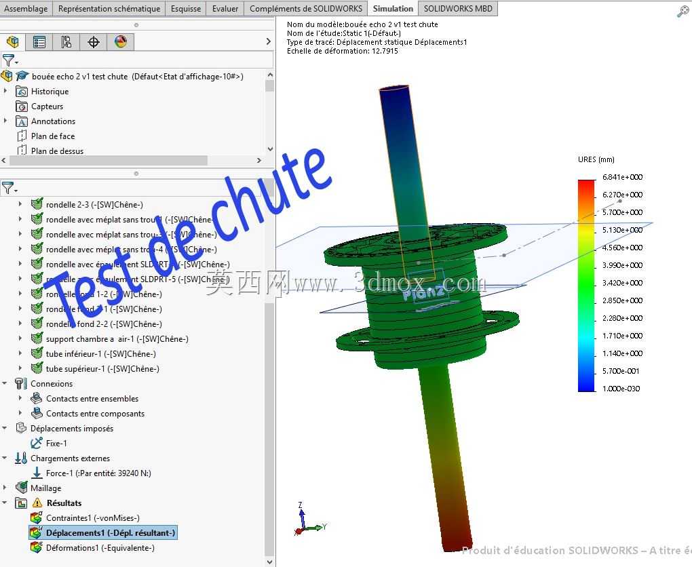The image size is (692, 567).
Task: Collapse the Connexions node
Action: click(5, 383)
